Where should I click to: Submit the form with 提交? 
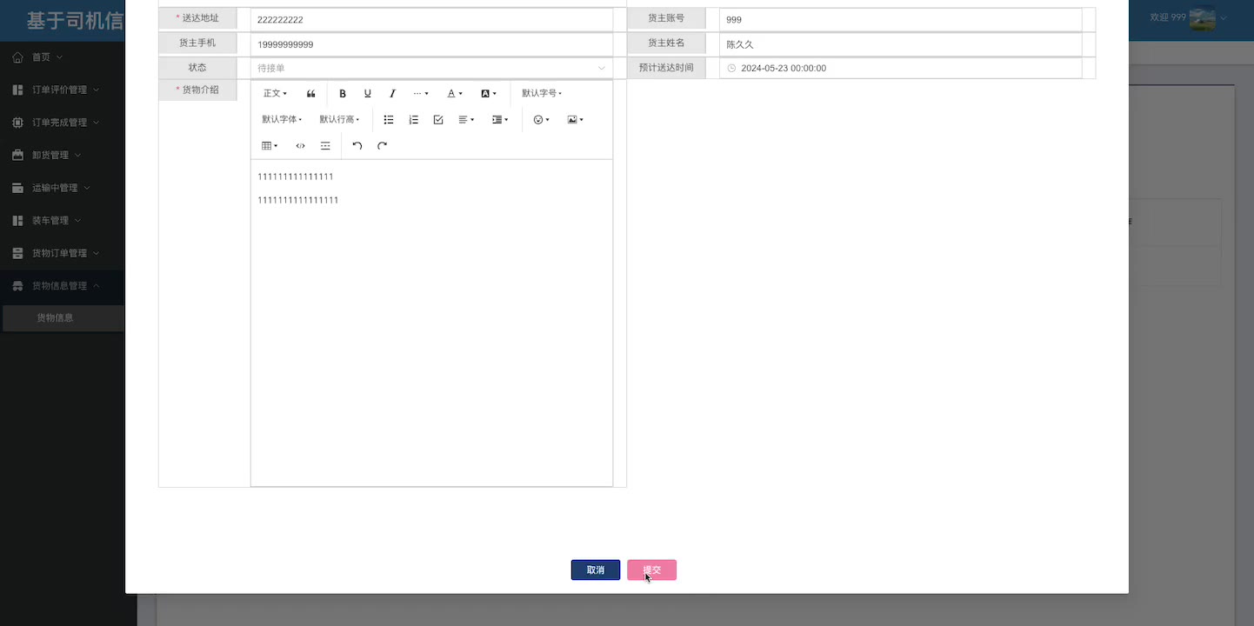651,570
